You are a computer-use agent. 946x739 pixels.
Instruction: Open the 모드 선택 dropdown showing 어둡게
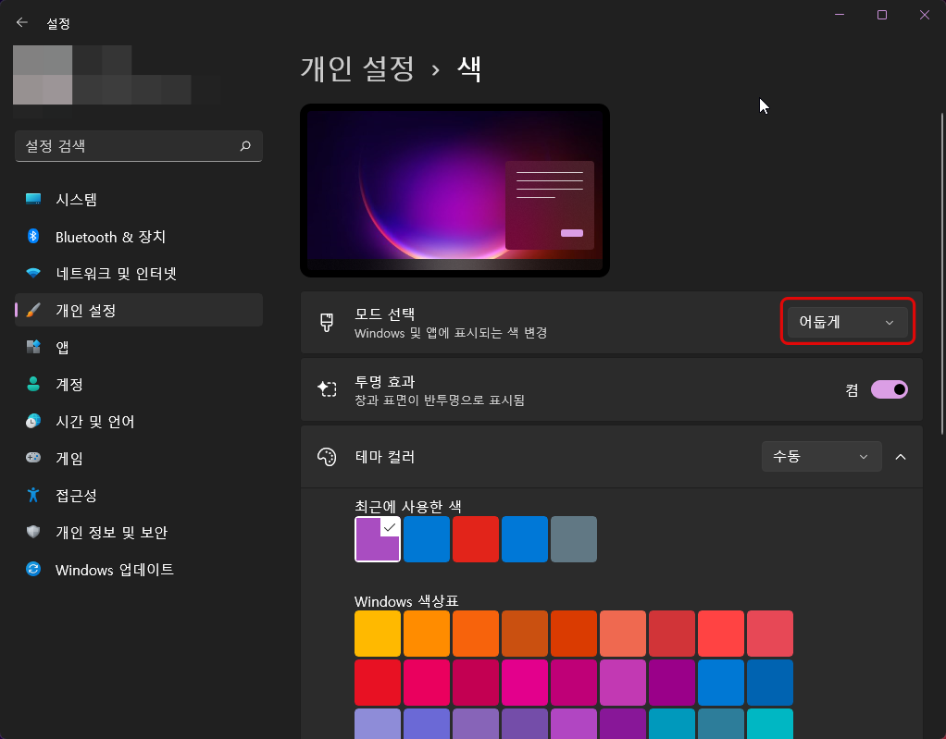[845, 321]
